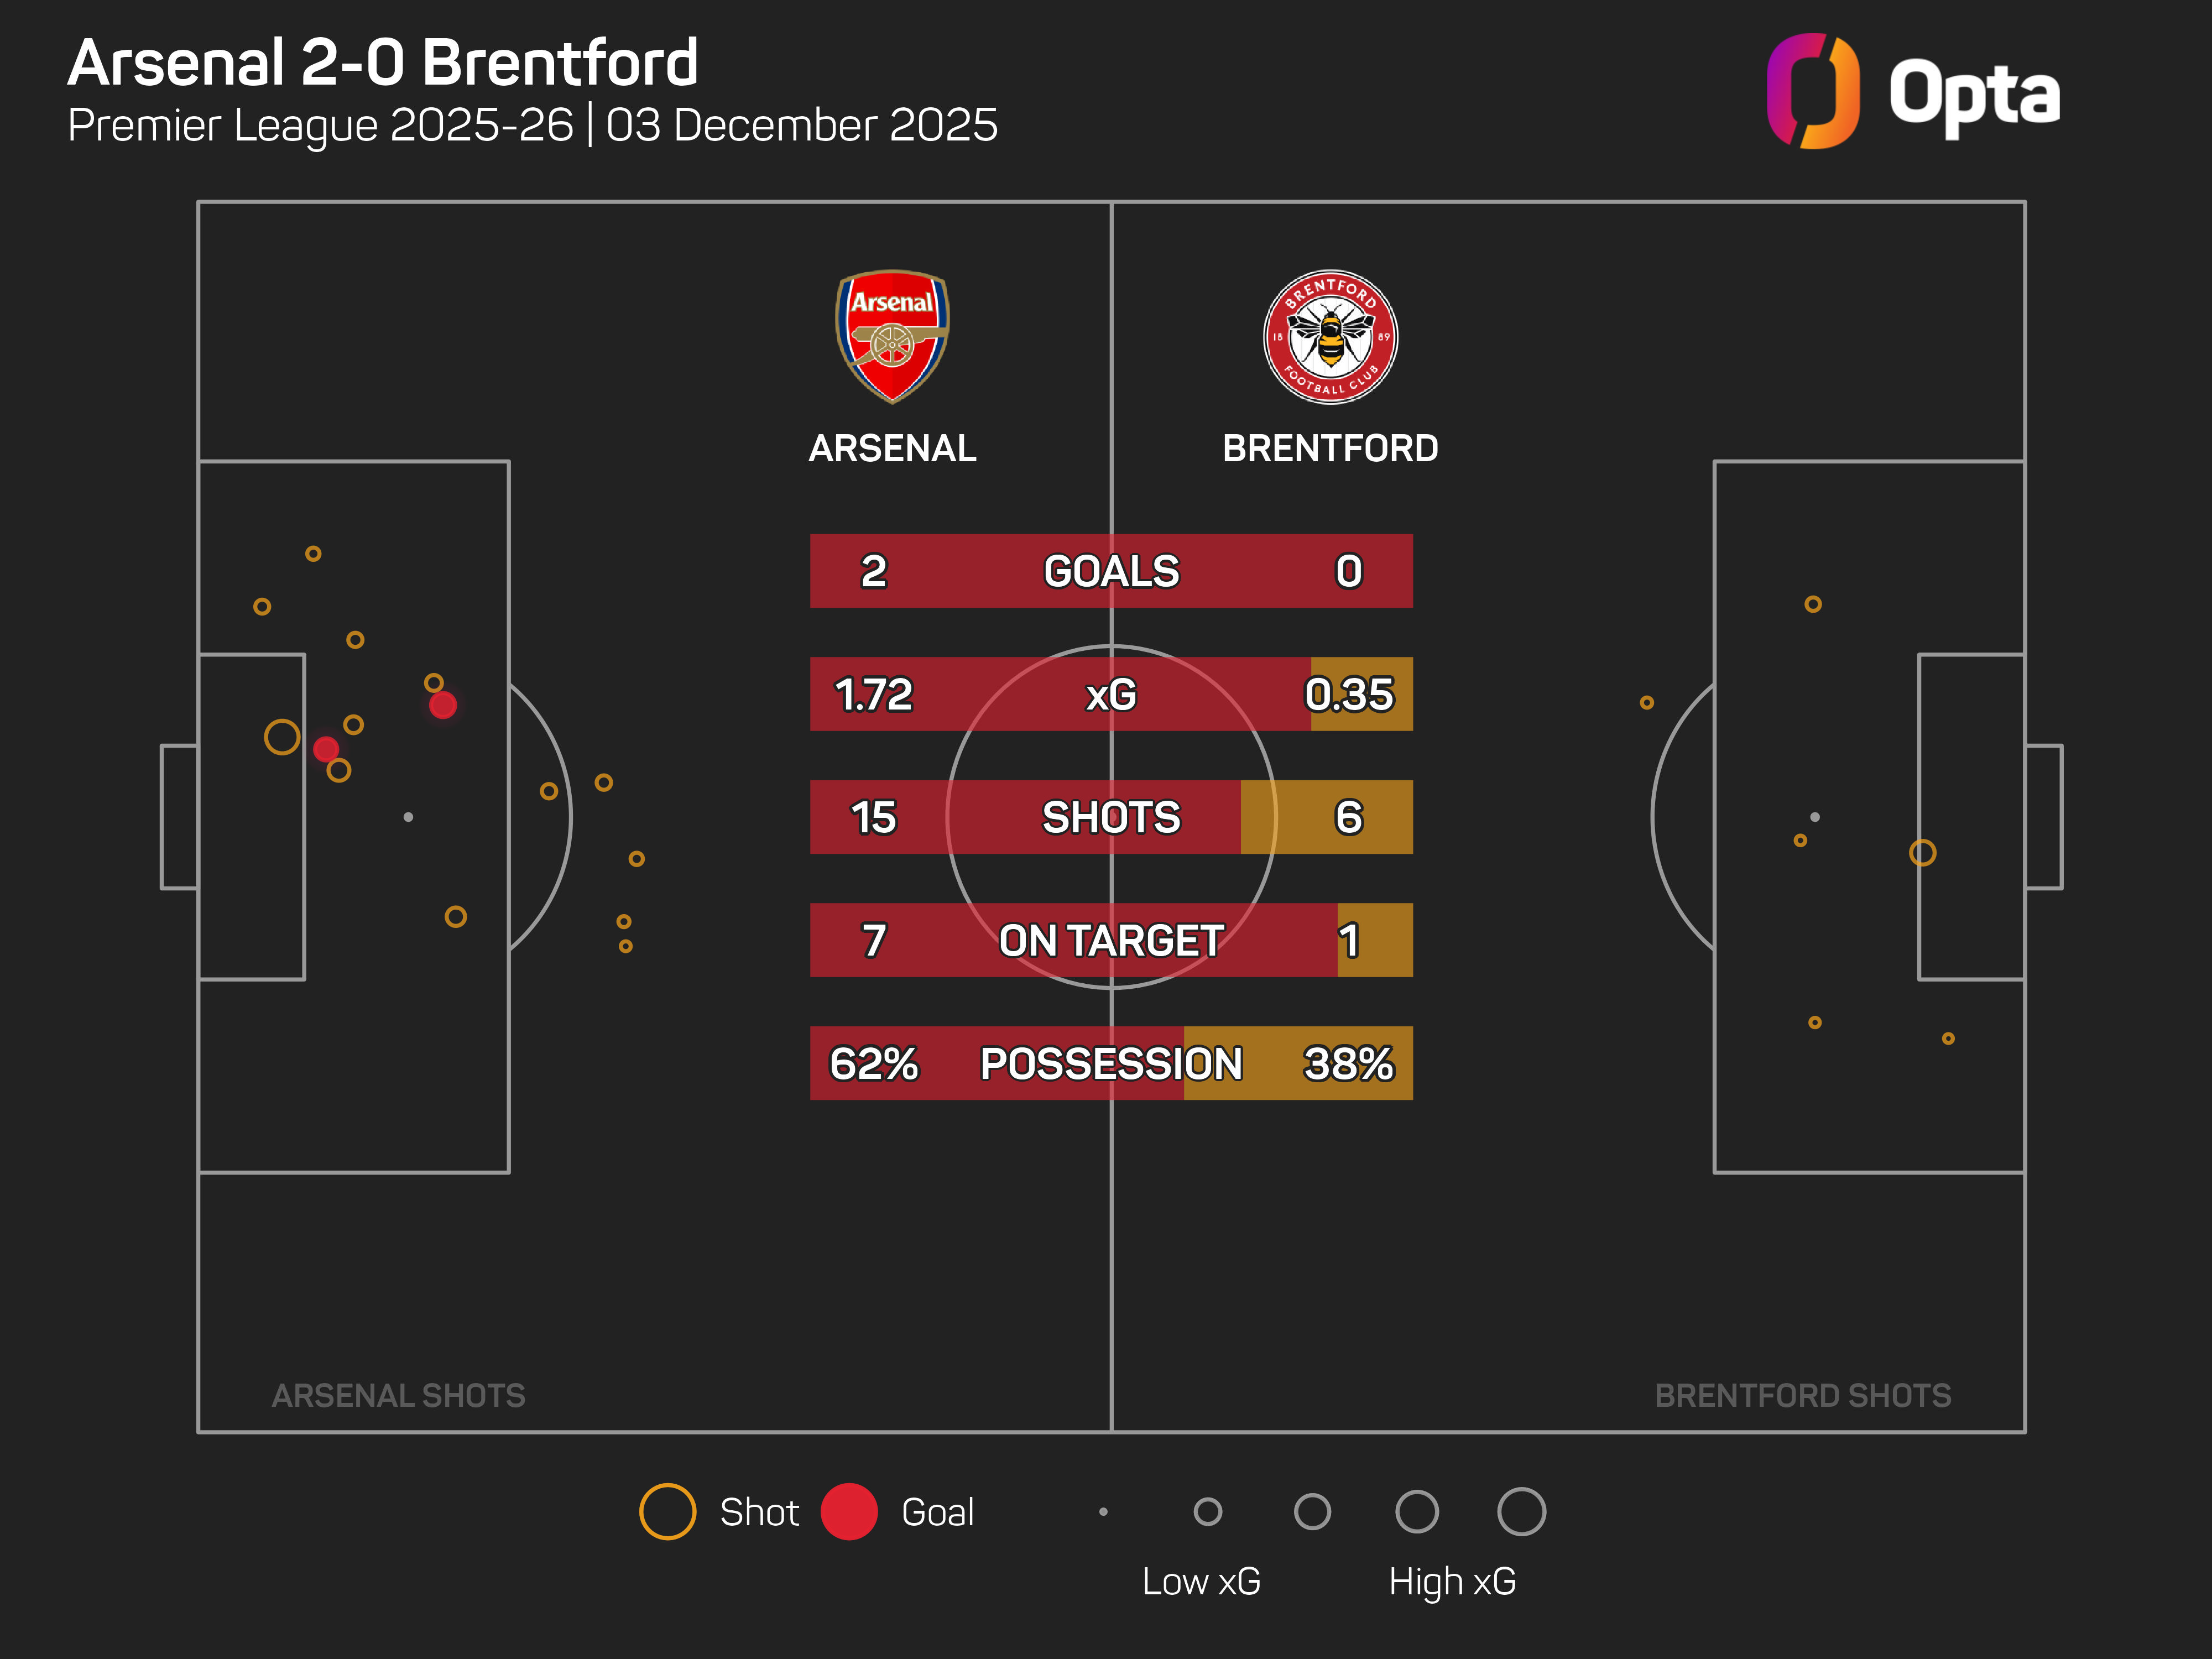Select Brentford's large shot circle by six-yard box
Viewport: 2212px width, 1659px height.
point(1922,853)
